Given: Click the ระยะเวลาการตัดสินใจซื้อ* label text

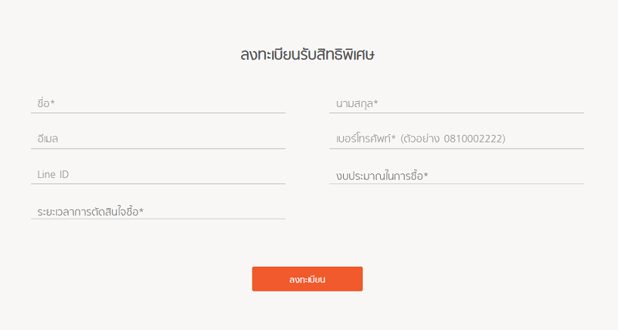Looking at the screenshot, I should click(x=90, y=210).
